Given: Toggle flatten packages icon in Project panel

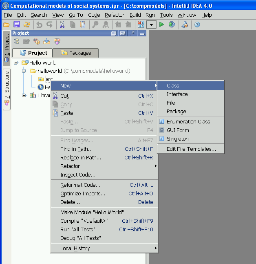Looking at the screenshot, I should pos(16,41).
